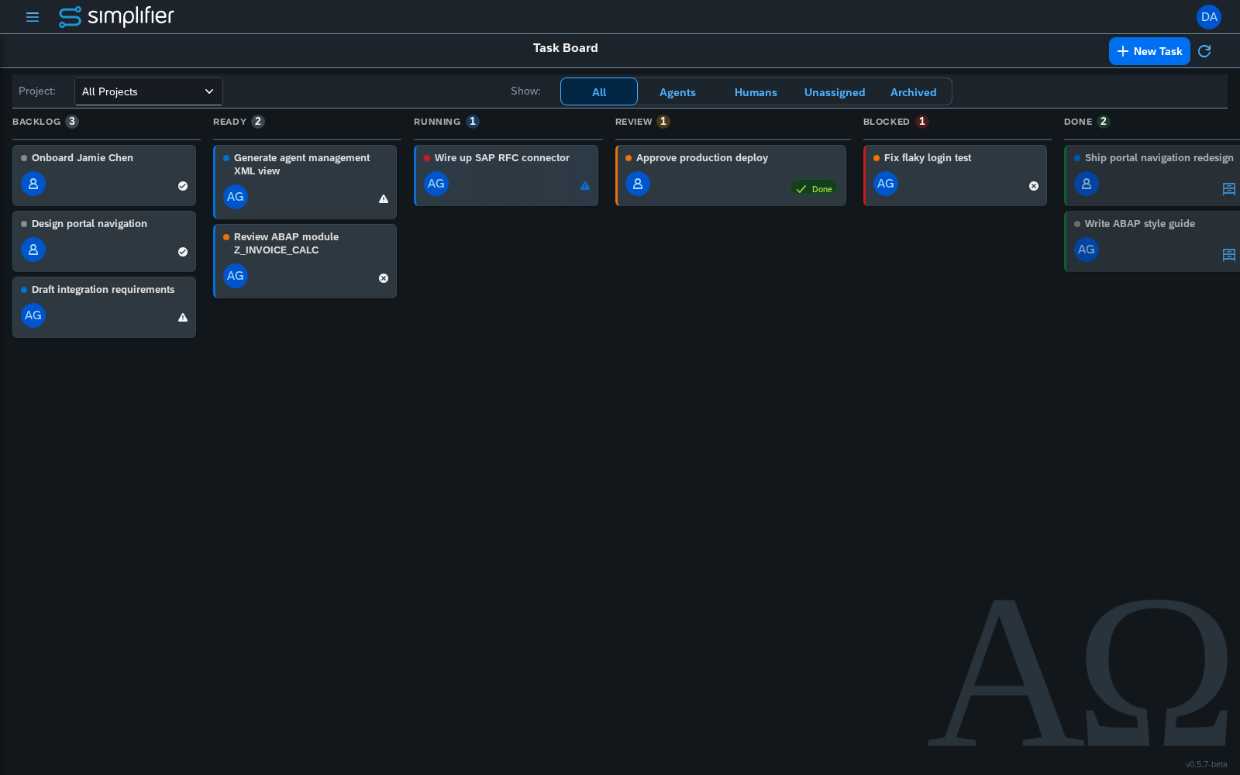Click human avatar on Approve production deploy card
Viewport: 1240px width, 775px height.
(x=638, y=184)
